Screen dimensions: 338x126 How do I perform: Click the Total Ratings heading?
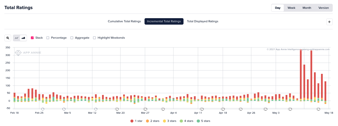pyautogui.click(x=18, y=8)
